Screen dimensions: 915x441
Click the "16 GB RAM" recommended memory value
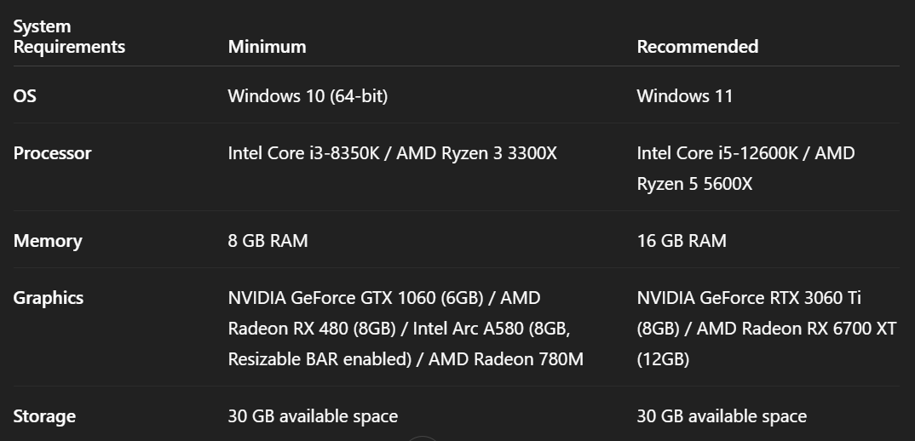pyautogui.click(x=682, y=241)
